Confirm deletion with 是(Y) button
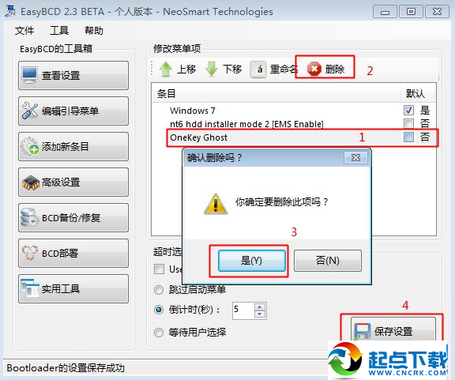This screenshot has width=455, height=380. (251, 261)
